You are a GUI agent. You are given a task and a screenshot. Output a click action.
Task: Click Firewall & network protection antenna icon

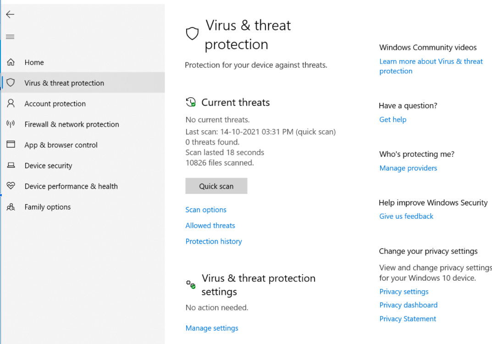coord(11,124)
